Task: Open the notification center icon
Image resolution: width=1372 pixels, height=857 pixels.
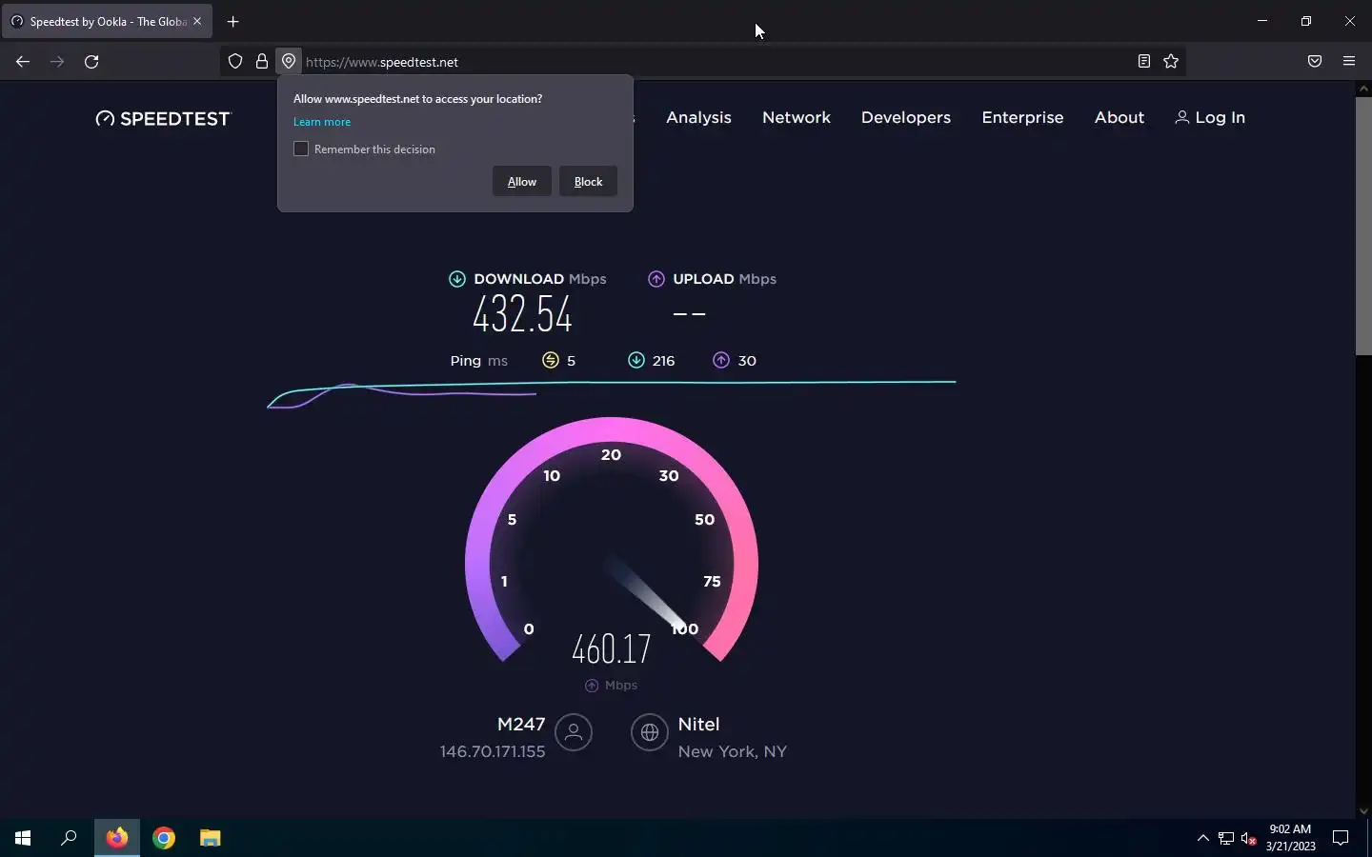Action: pos(1341,838)
